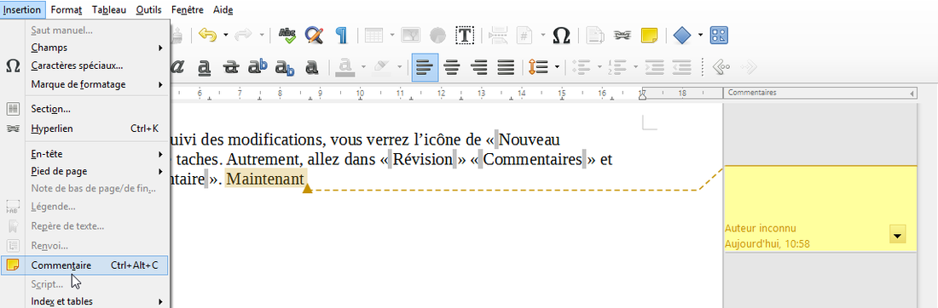Open the comment options dropdown button
938x308 pixels.
[897, 235]
